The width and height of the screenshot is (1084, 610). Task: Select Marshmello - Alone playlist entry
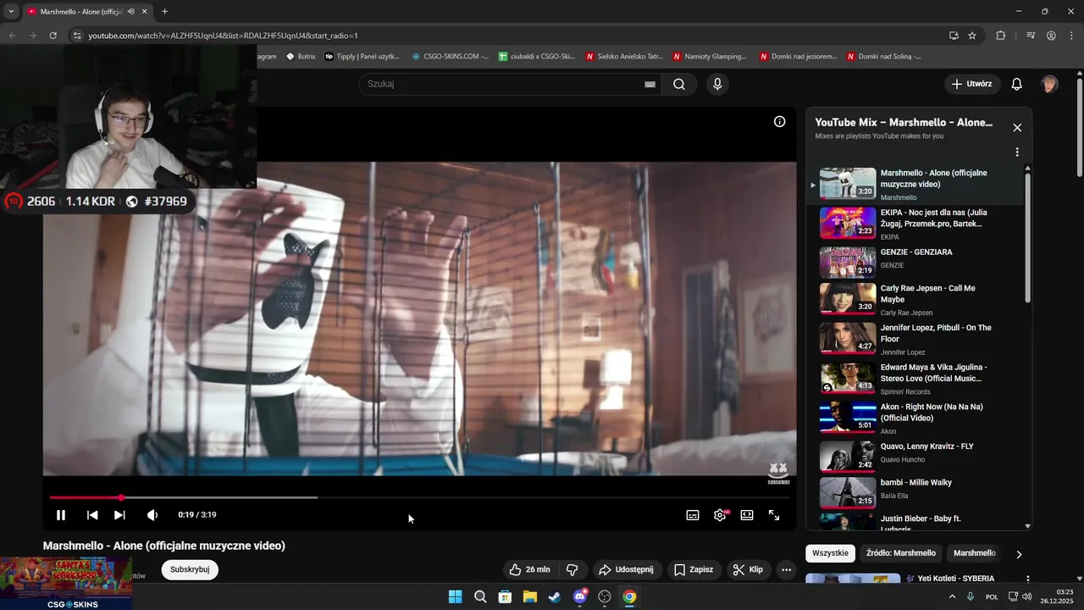[915, 184]
